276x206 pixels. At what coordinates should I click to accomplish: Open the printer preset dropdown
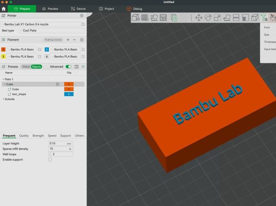(41, 24)
